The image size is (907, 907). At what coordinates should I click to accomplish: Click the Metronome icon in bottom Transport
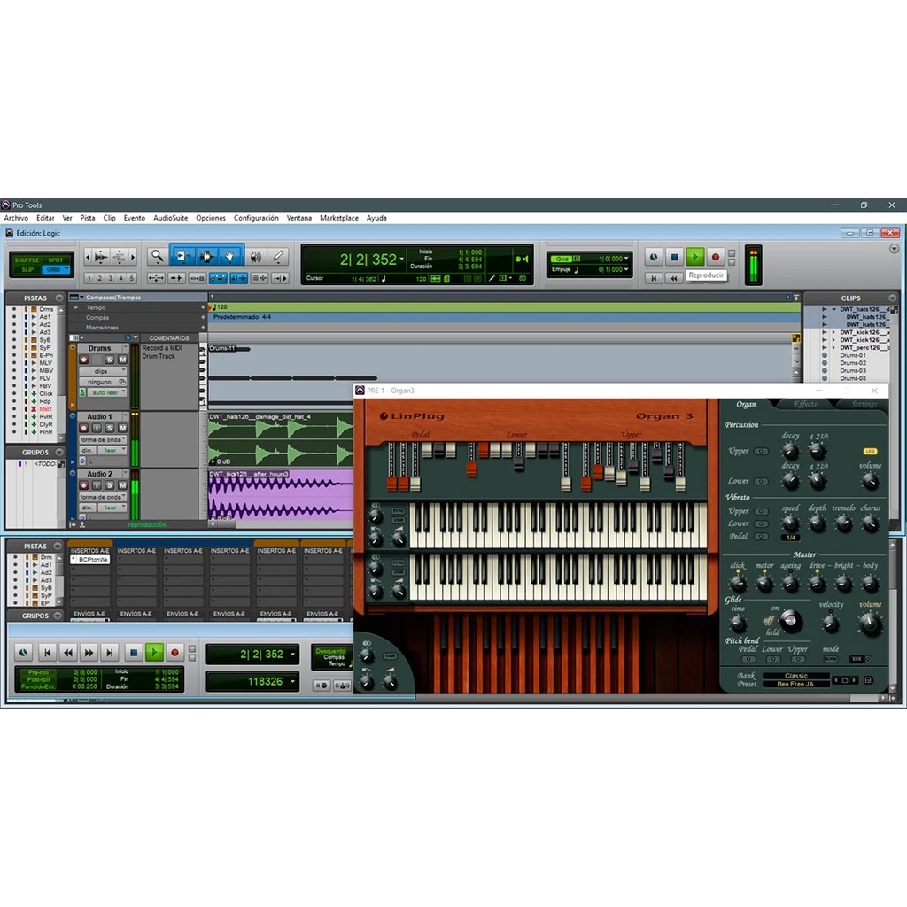click(342, 686)
